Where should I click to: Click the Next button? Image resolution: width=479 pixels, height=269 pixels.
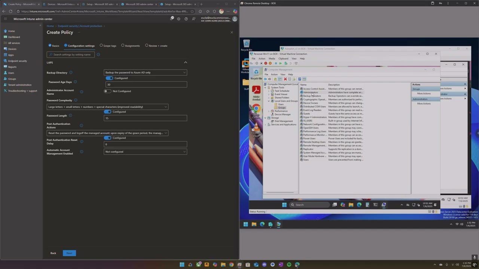(x=69, y=253)
